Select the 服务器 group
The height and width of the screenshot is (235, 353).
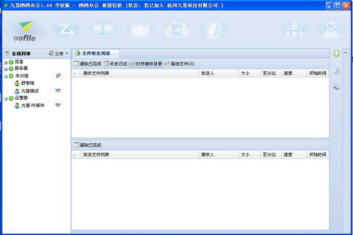click(x=21, y=68)
